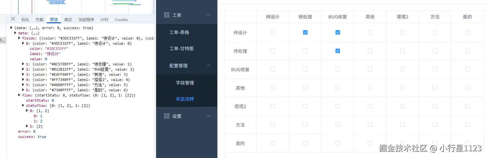Viewport: 487px width, 158px height.
Task: Enable 其他 row's 待设计 checkbox
Action: pos(273,88)
